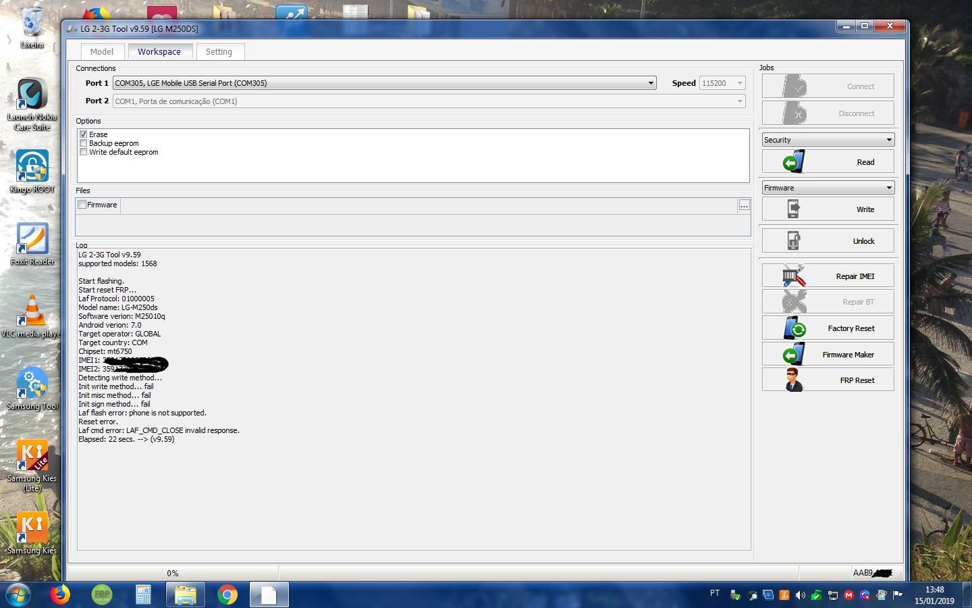Image resolution: width=972 pixels, height=608 pixels.
Task: Browse for firmware file with ellipsis button
Action: pos(744,205)
